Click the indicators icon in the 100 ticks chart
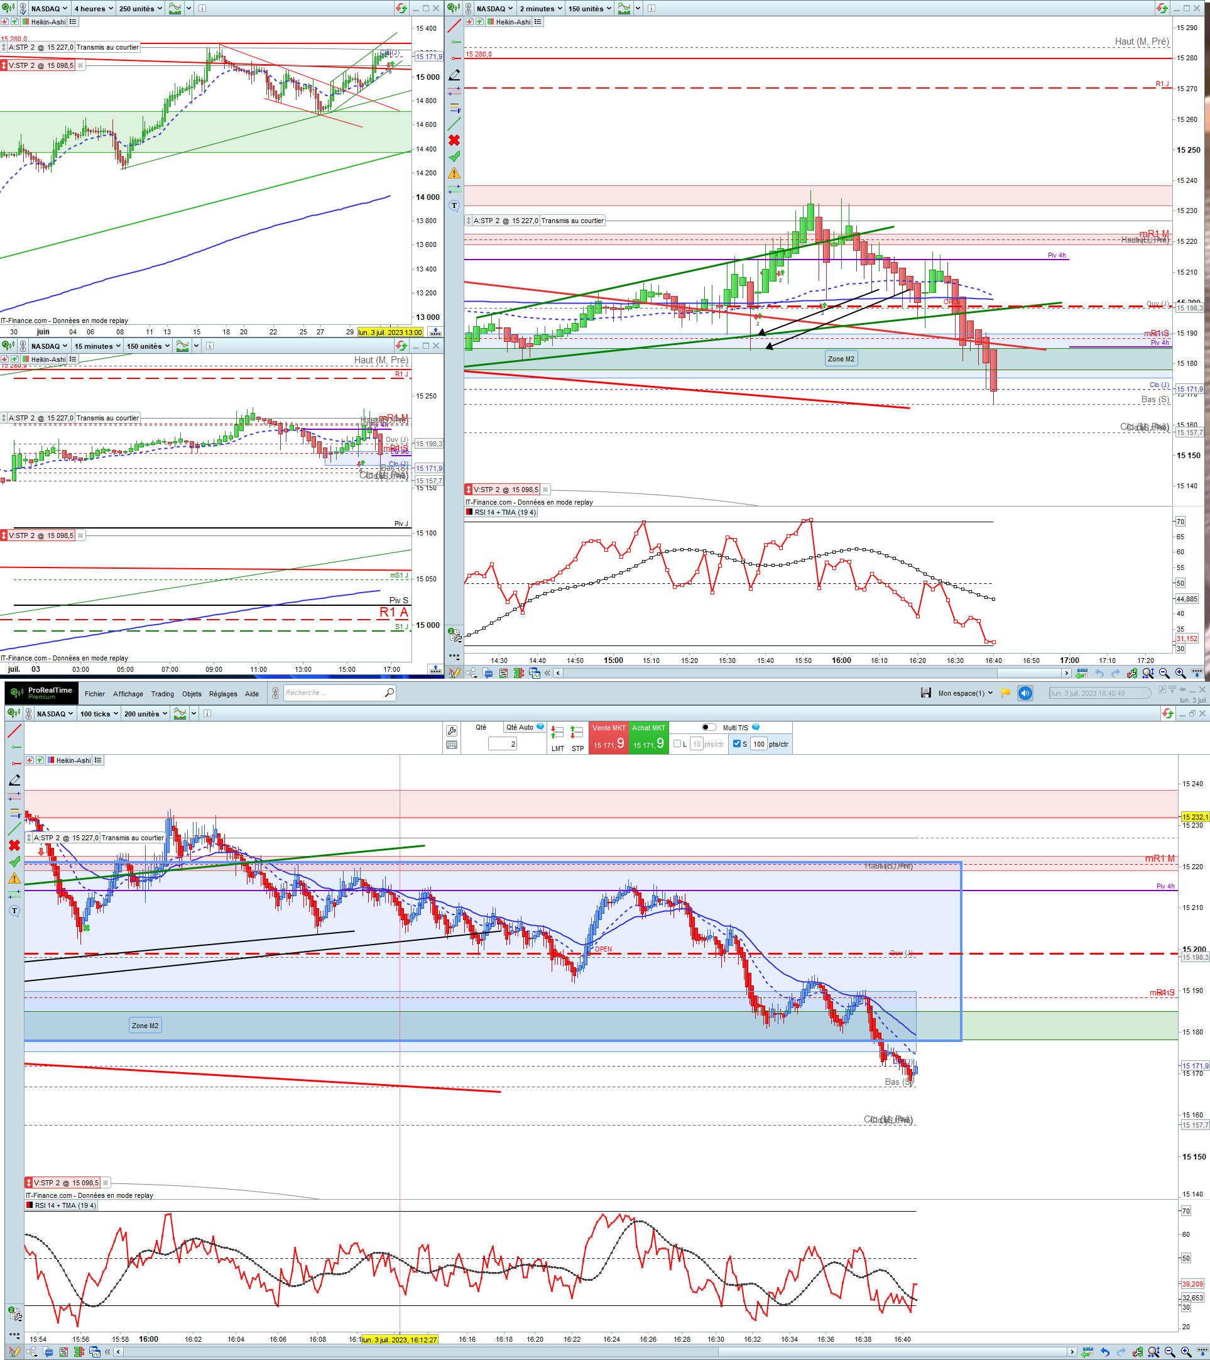1210x1360 pixels. click(180, 713)
